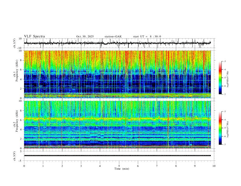Click the ch.1 spectrogram panel
Image resolution: width=241 pixels, height=186 pixels.
point(117,74)
